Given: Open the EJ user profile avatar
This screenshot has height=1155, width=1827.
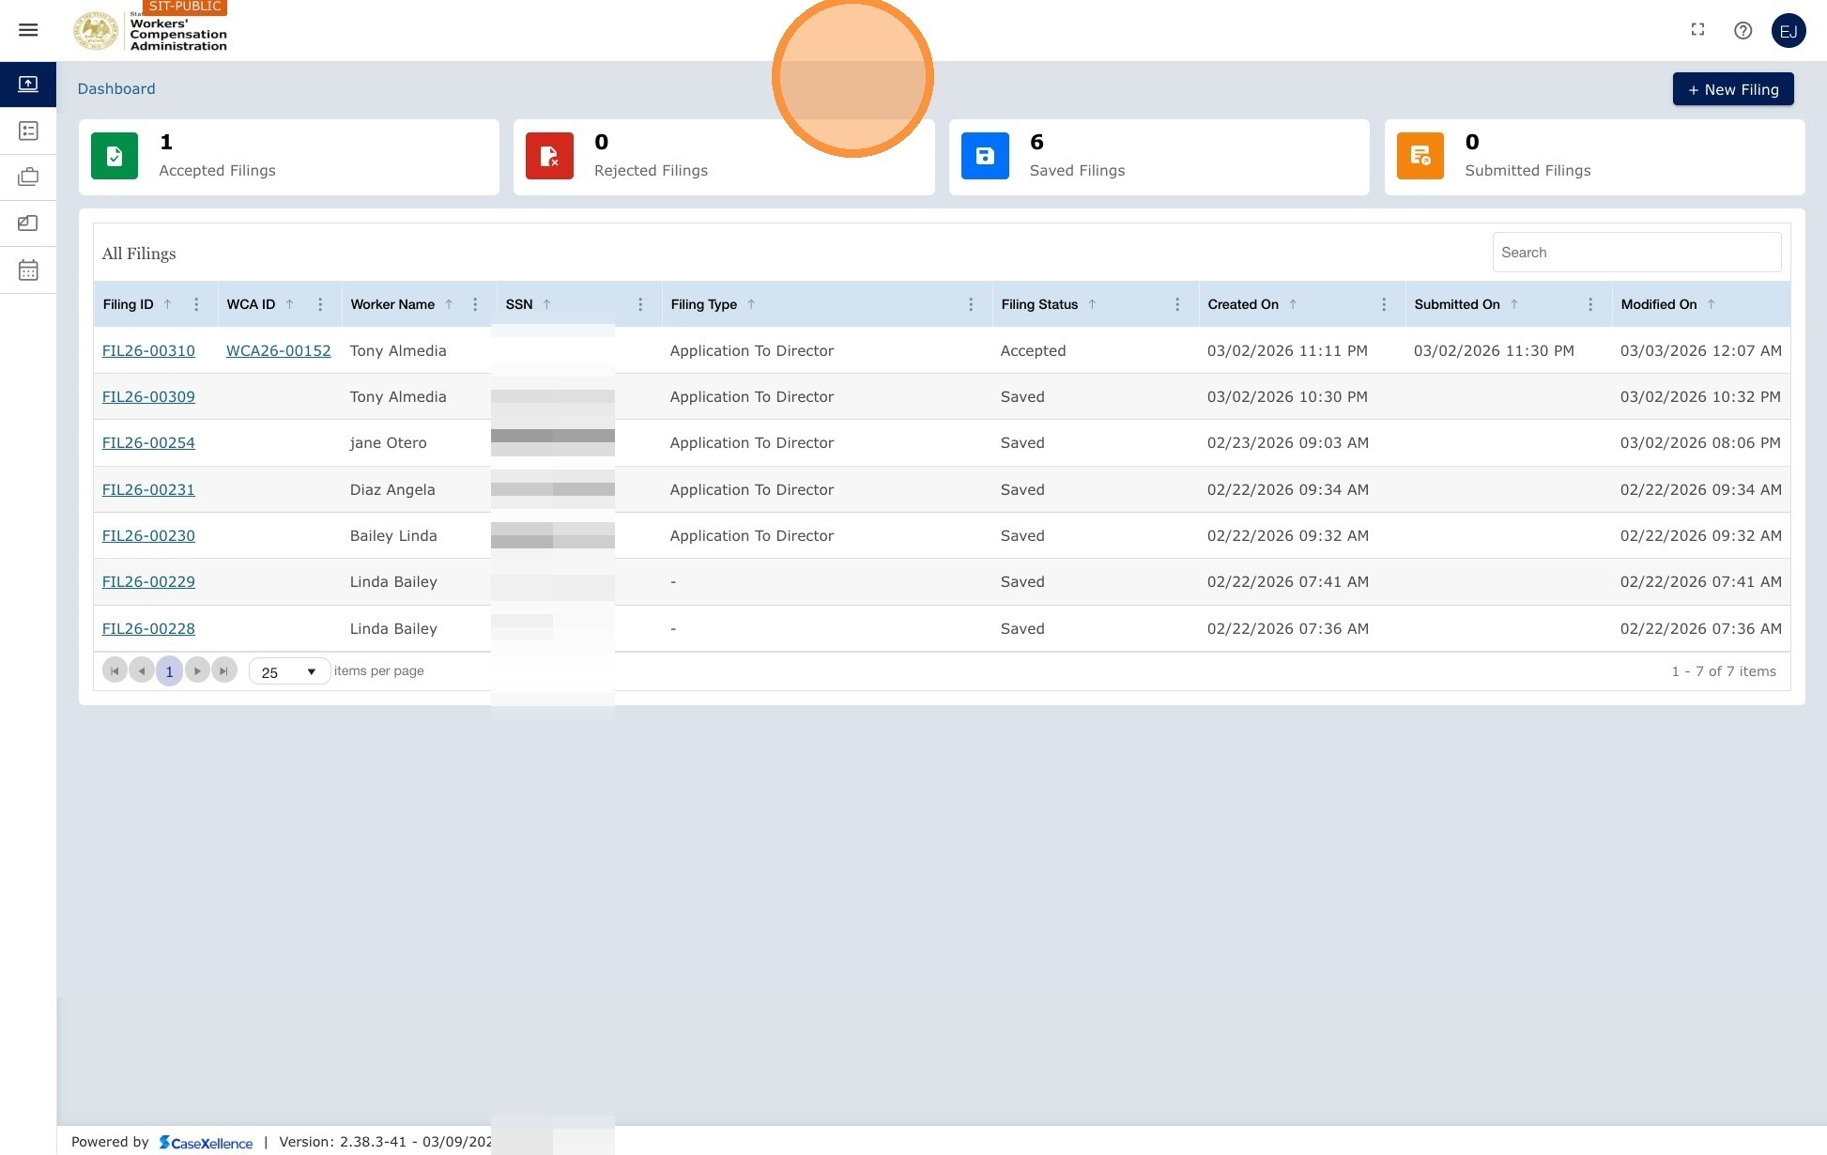Looking at the screenshot, I should (1789, 31).
